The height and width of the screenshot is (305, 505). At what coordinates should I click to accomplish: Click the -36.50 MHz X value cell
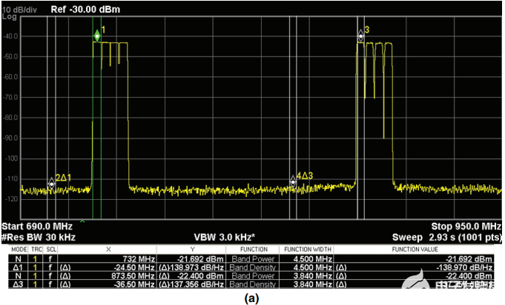(134, 284)
